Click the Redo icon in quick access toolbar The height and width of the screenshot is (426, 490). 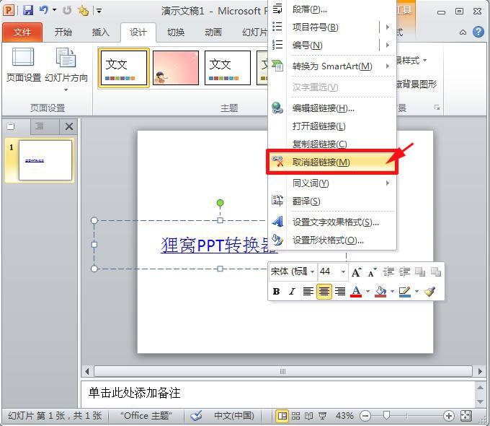click(x=67, y=11)
